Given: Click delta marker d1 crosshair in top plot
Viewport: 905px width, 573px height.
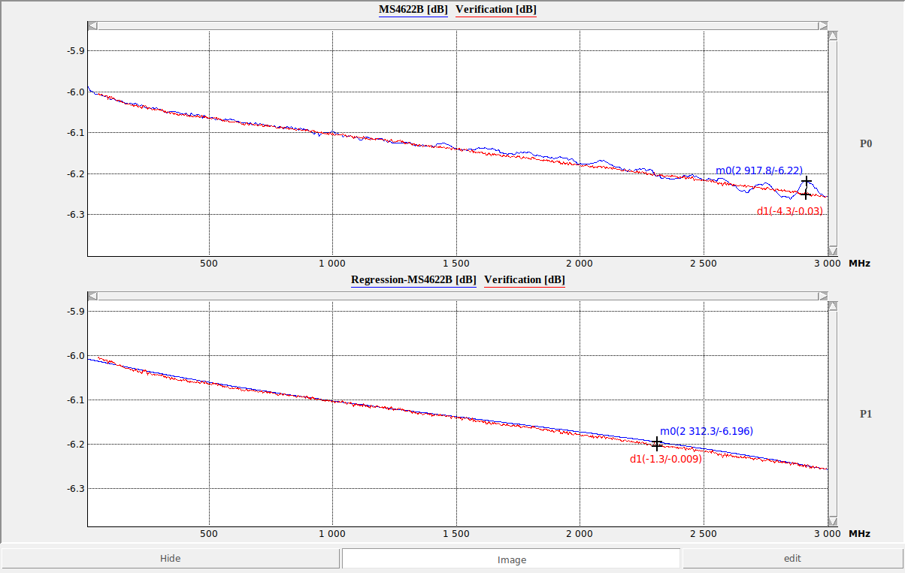Looking at the screenshot, I should coord(806,195).
